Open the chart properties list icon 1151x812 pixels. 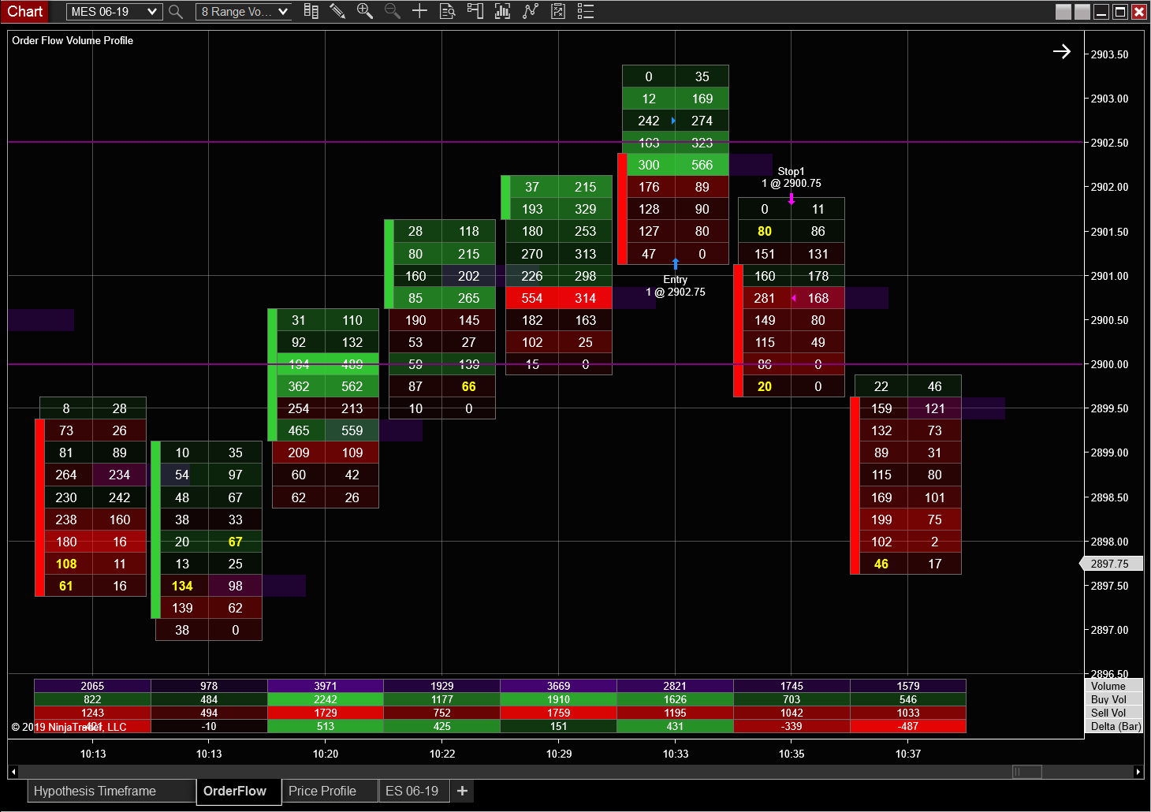click(585, 11)
